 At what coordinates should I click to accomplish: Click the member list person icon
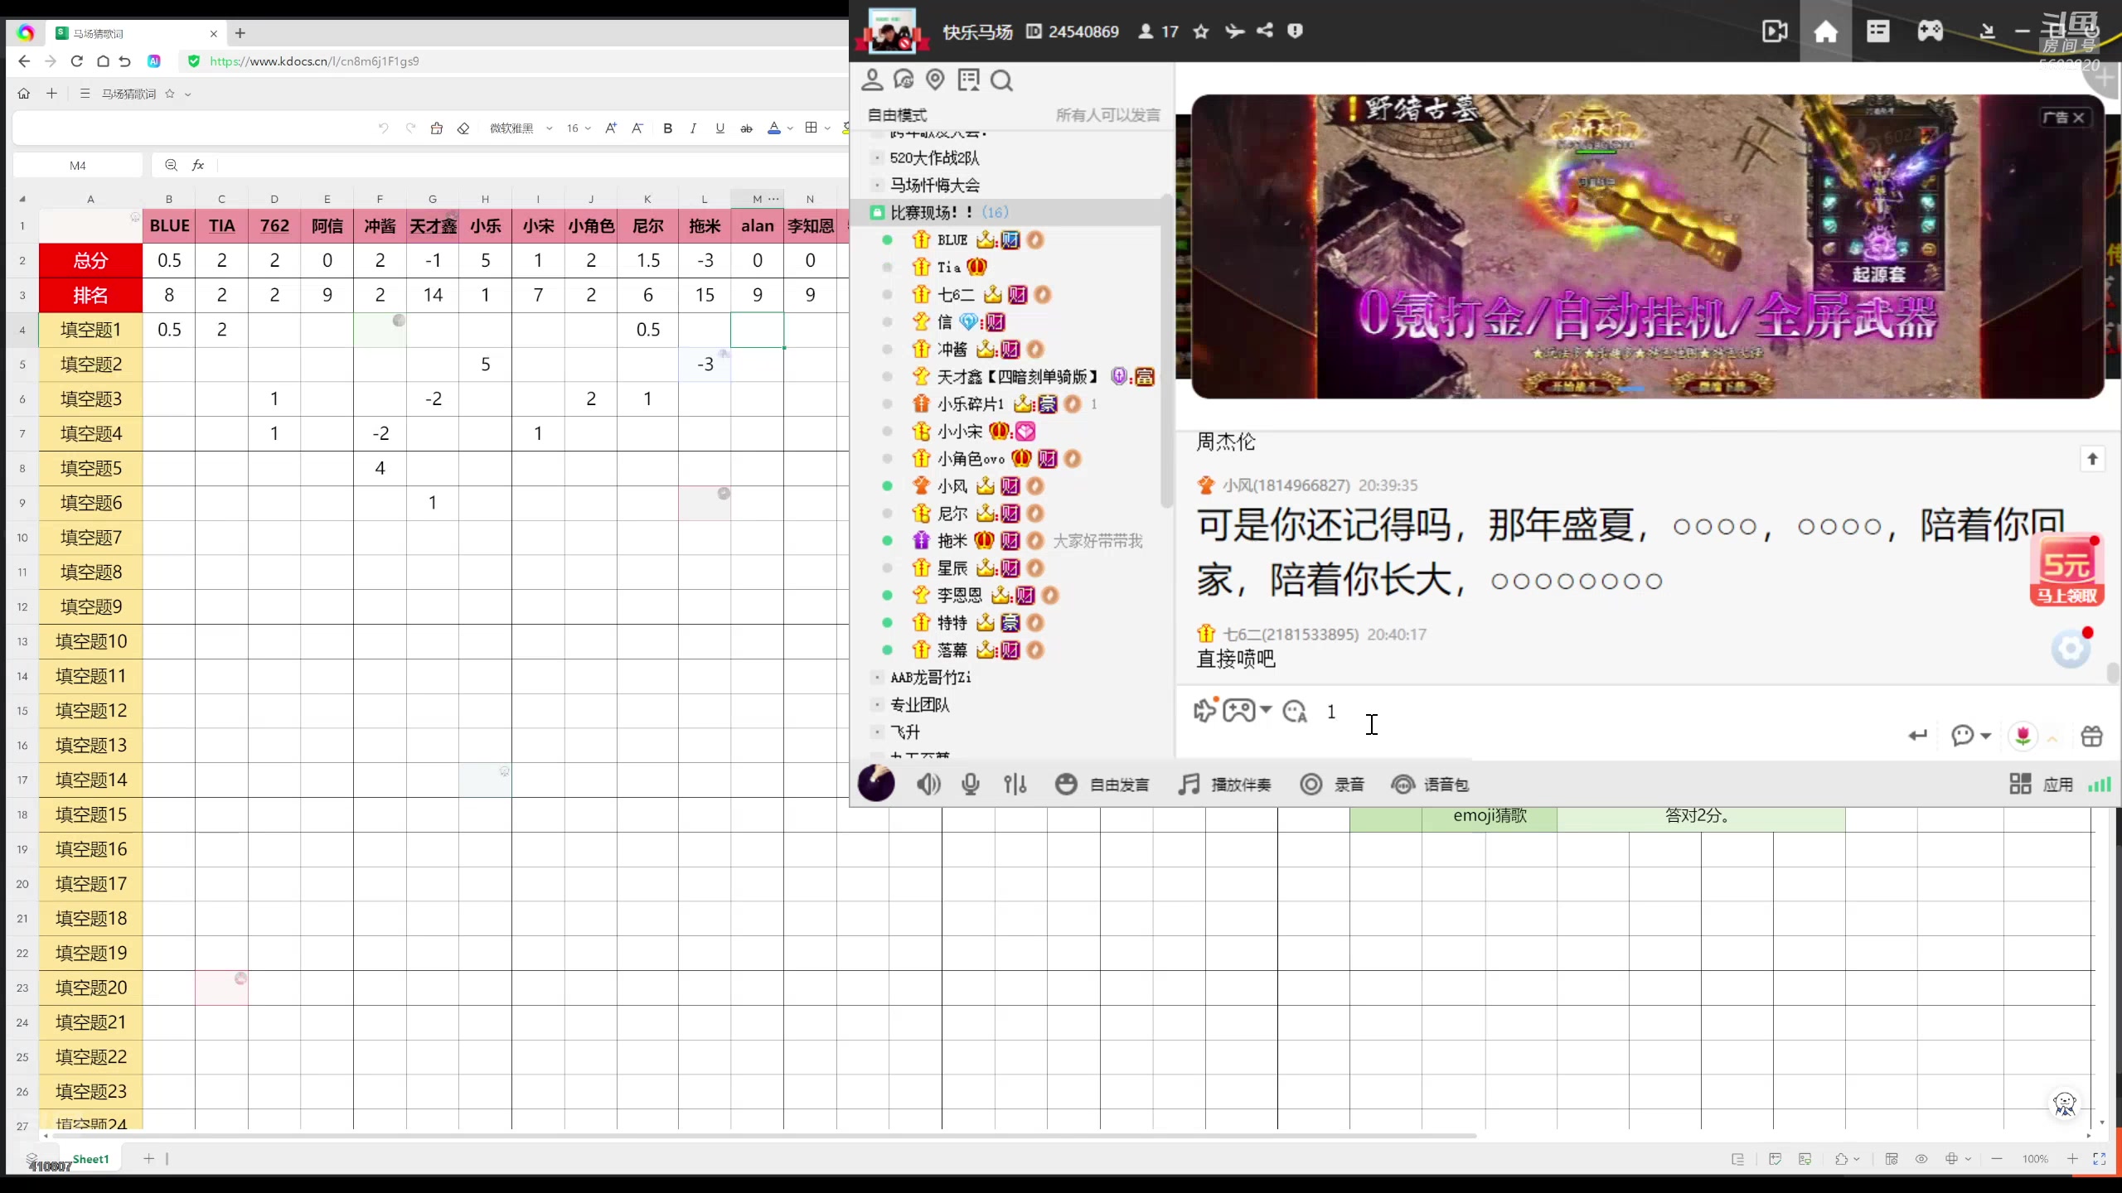[x=872, y=80]
